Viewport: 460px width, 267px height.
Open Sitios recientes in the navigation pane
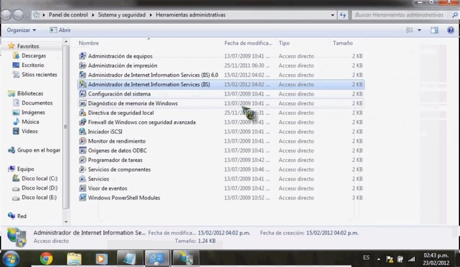(x=39, y=75)
